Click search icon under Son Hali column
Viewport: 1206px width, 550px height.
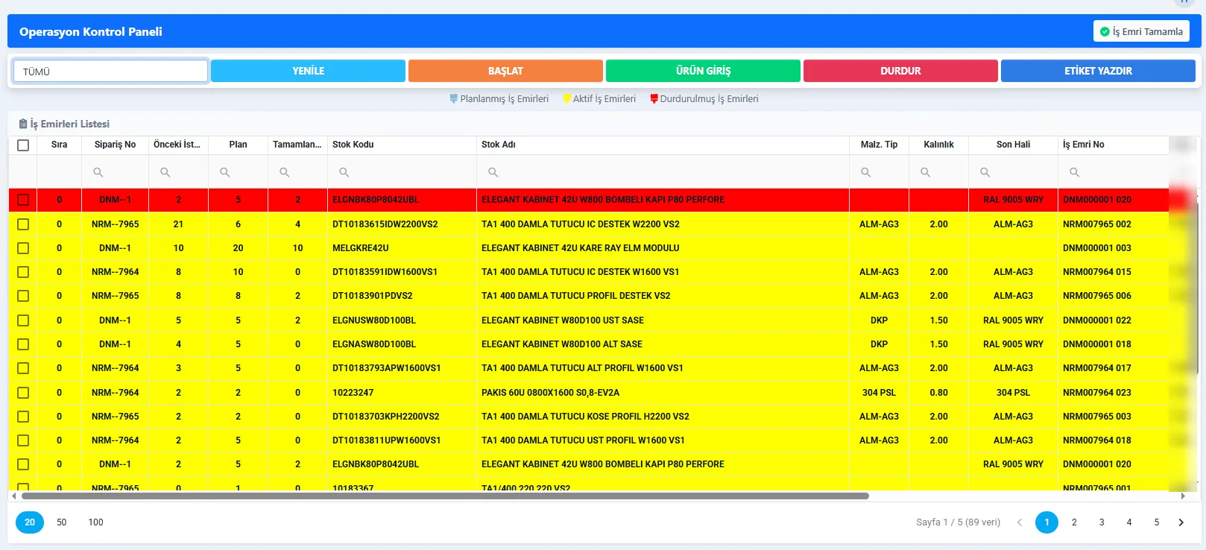pyautogui.click(x=985, y=172)
